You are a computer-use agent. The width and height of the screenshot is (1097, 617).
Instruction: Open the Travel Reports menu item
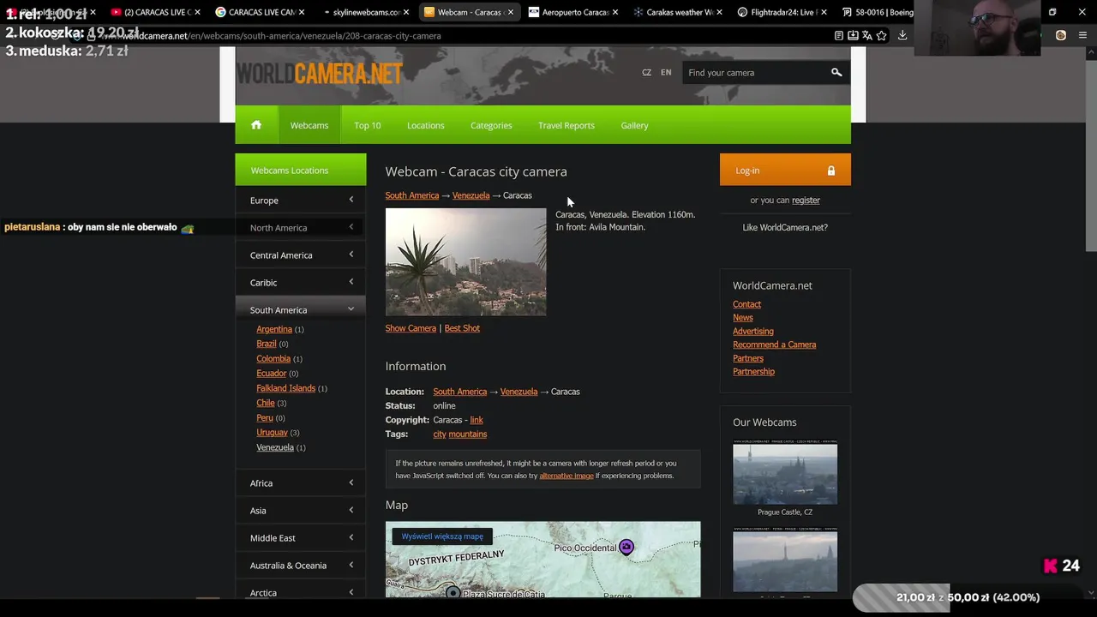pyautogui.click(x=566, y=125)
